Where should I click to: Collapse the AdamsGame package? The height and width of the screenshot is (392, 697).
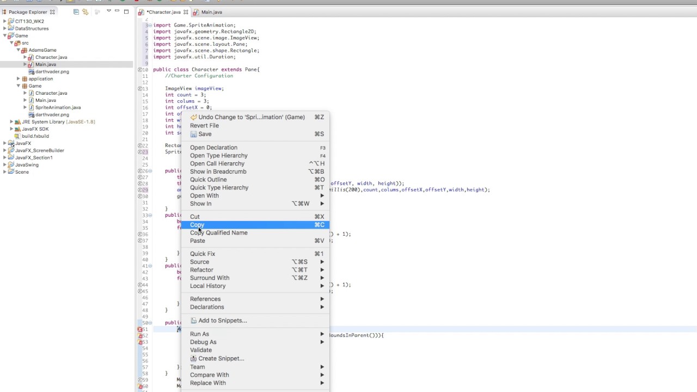(18, 50)
